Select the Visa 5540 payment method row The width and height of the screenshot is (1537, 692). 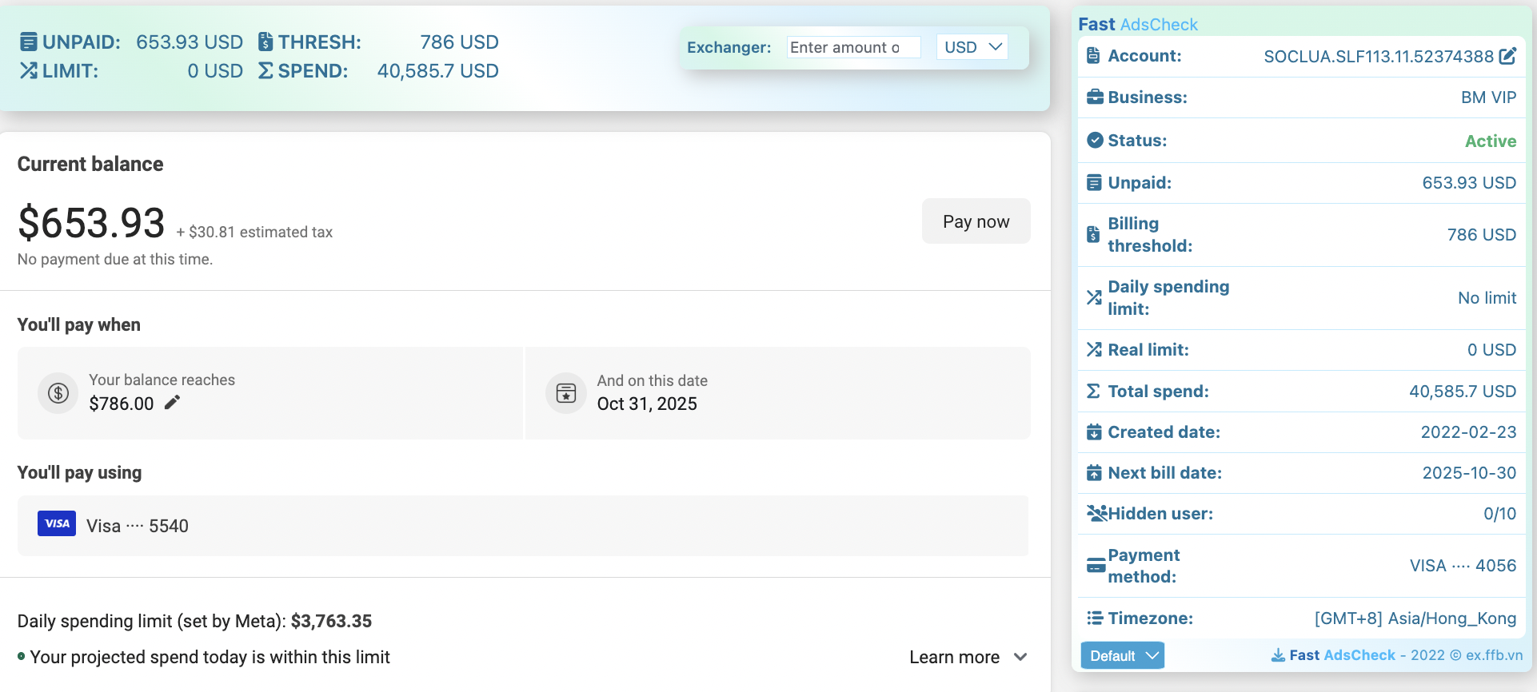(523, 526)
